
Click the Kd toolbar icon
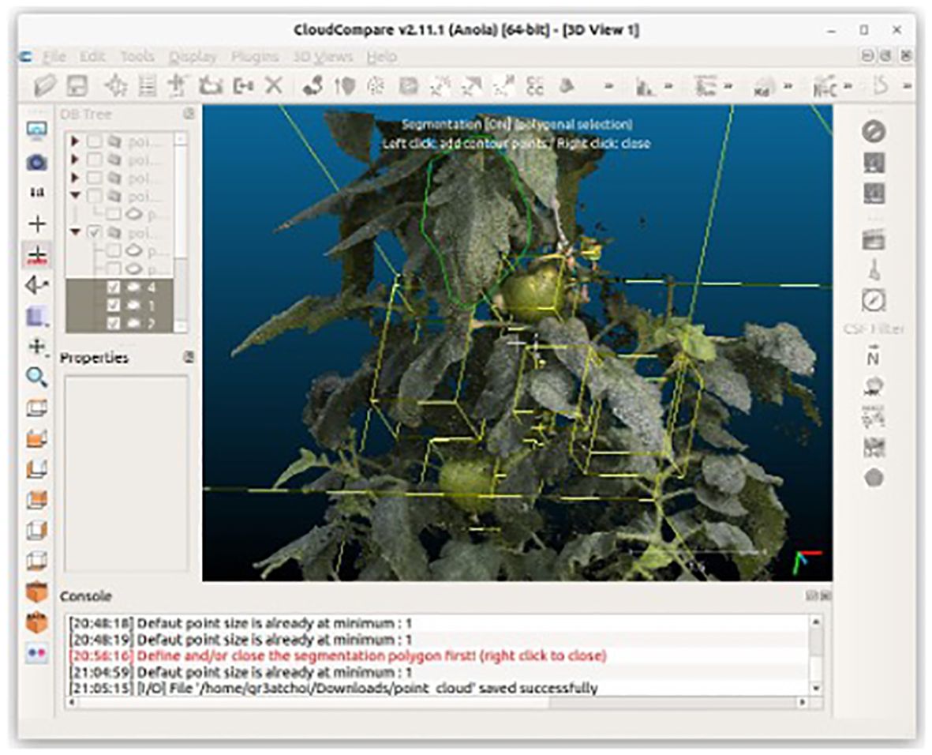(x=763, y=87)
